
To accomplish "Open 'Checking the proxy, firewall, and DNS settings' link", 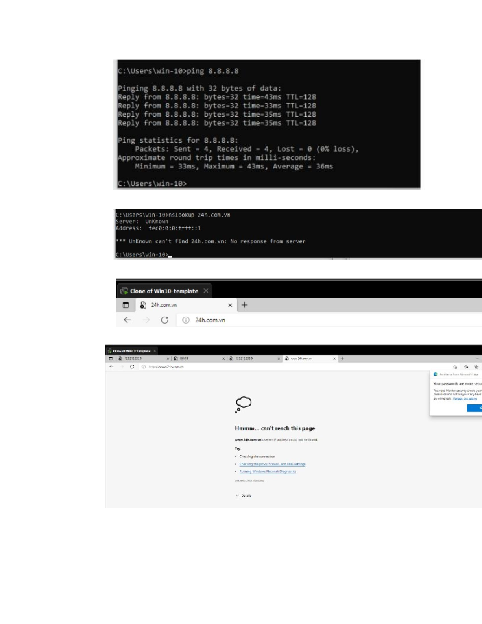I will pyautogui.click(x=272, y=464).
